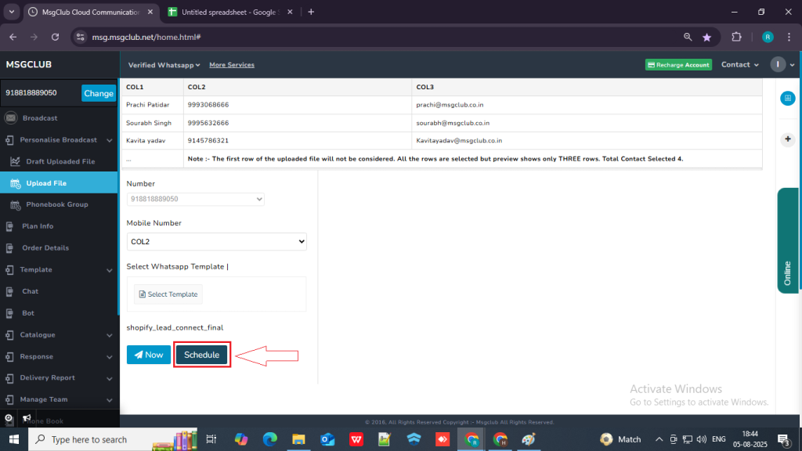Open Paint from the taskbar
802x451 pixels.
tap(529, 439)
